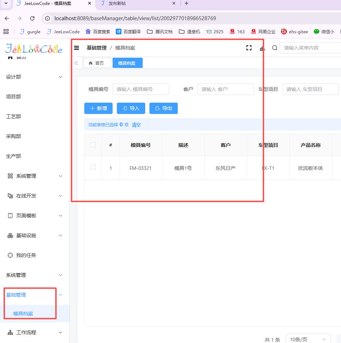The height and width of the screenshot is (343, 341).
Task: Click the 清空 link to clear selection
Action: coord(136,125)
